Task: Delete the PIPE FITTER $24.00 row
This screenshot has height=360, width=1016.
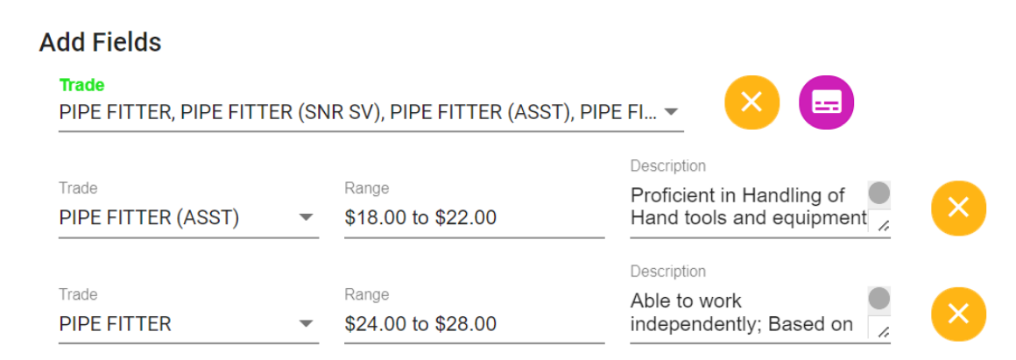Action: coord(958,314)
